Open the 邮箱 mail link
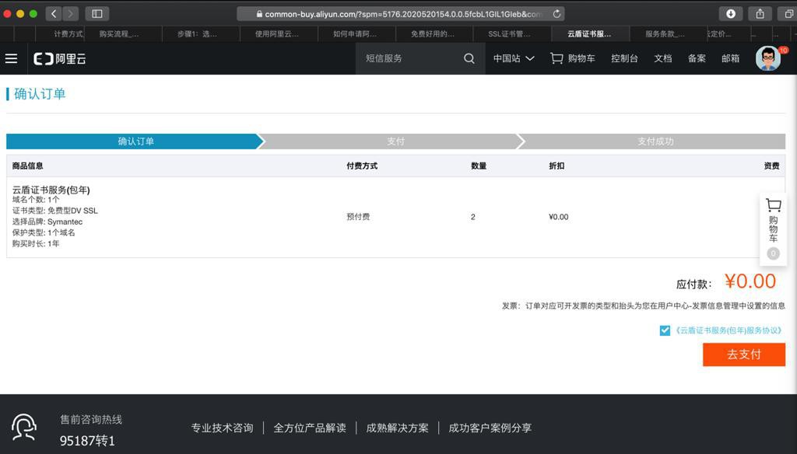Screen dimensions: 797x454 click(730, 58)
